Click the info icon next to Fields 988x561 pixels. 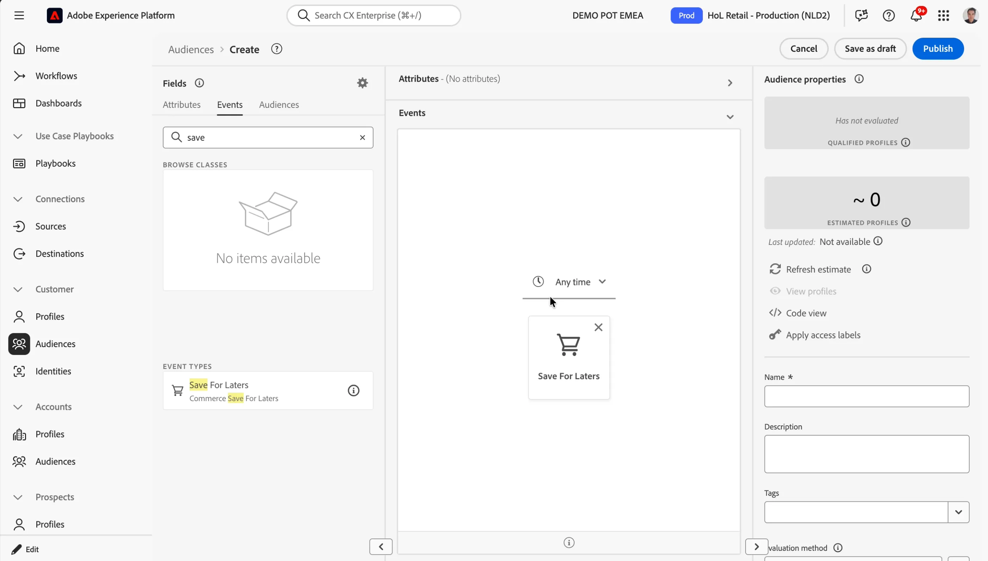pos(199,83)
